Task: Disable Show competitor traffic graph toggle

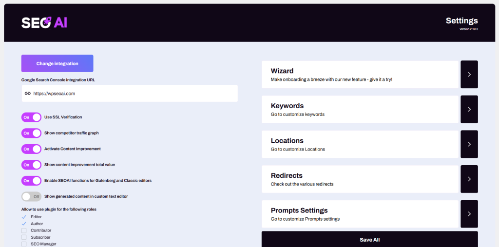Action: [x=32, y=133]
